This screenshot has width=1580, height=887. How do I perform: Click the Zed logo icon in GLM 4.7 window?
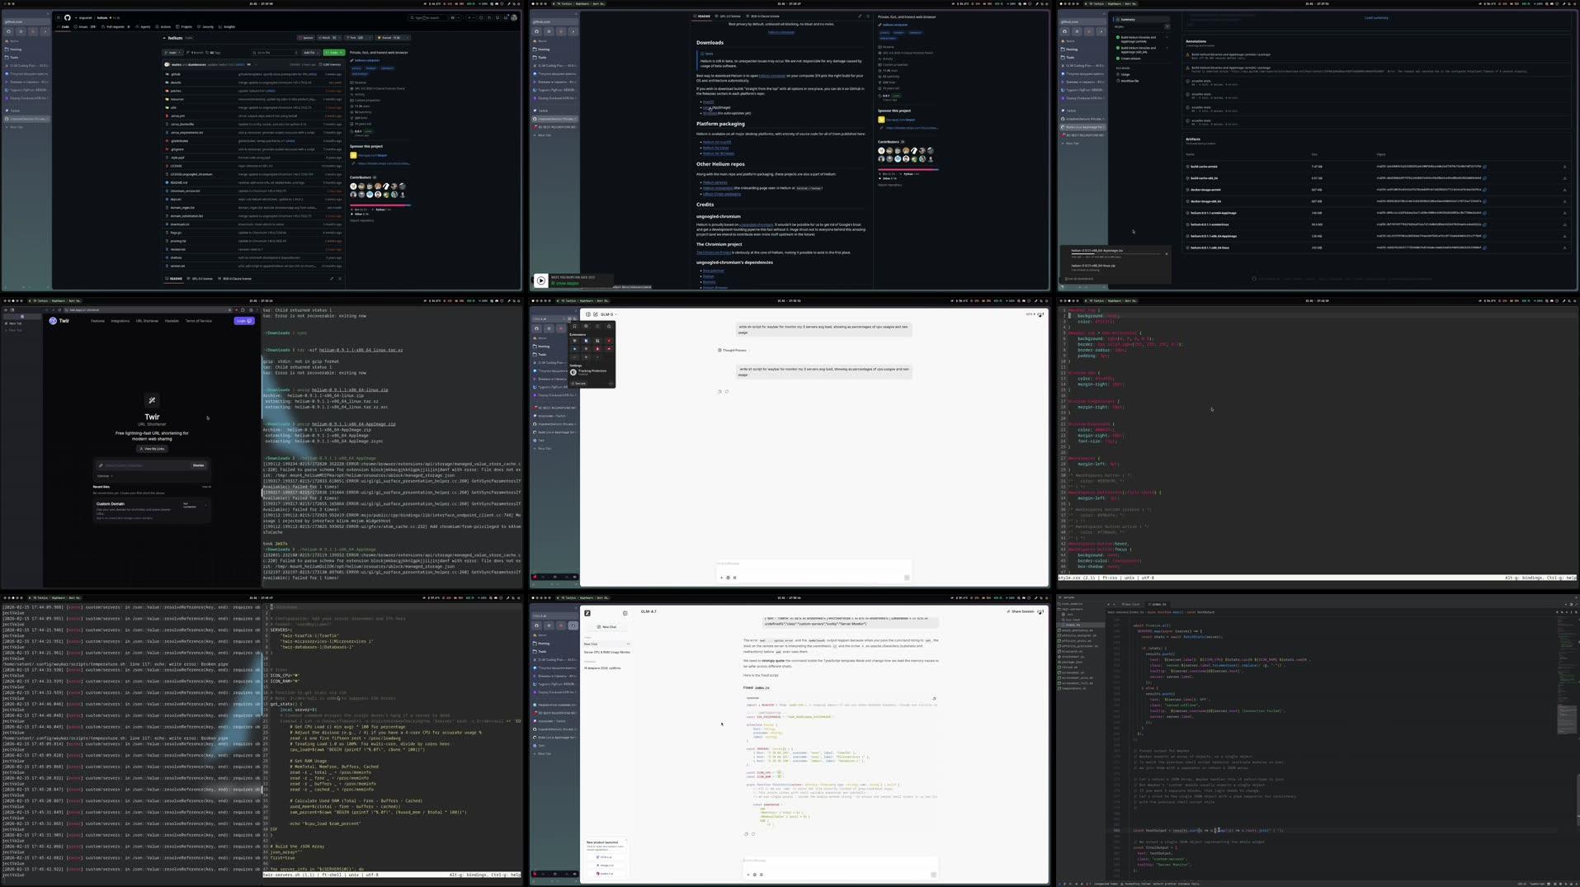(x=587, y=613)
